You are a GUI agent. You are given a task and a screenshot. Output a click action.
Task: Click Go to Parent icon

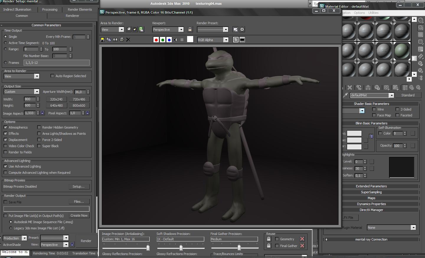pyautogui.click(x=411, y=87)
